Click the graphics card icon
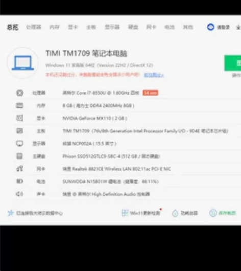Viewport: 241px width, 271px height. click(19, 118)
